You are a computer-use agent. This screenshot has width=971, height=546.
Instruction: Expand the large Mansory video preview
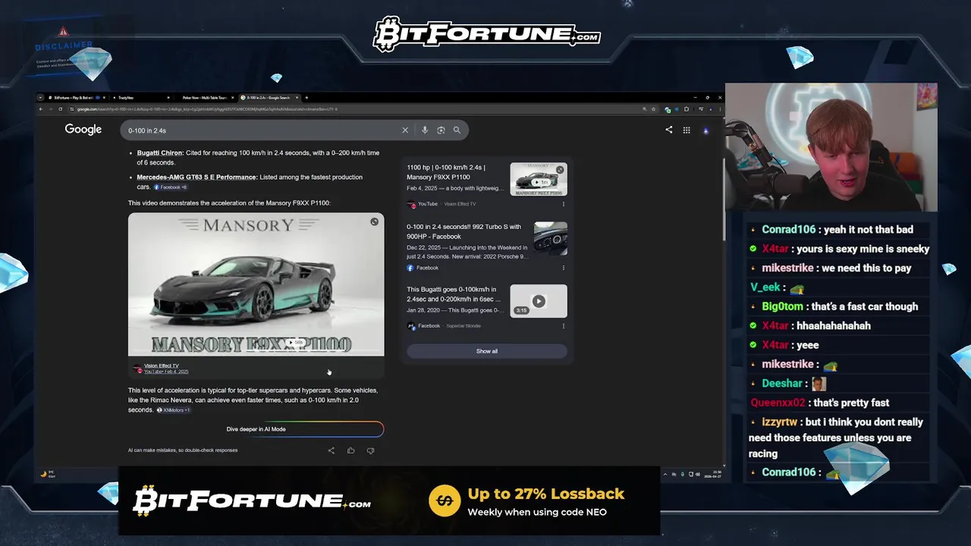pos(374,222)
